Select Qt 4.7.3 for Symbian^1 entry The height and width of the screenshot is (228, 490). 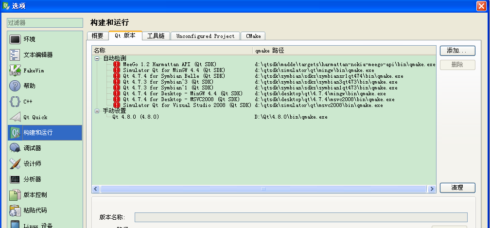168,88
